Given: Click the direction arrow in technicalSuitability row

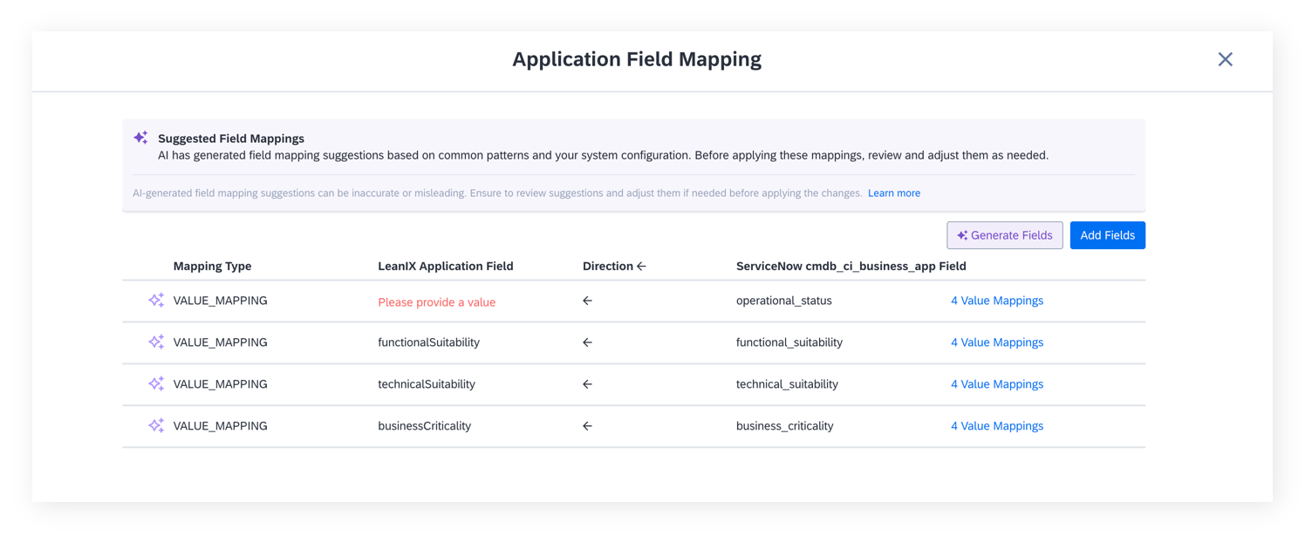Looking at the screenshot, I should 587,384.
